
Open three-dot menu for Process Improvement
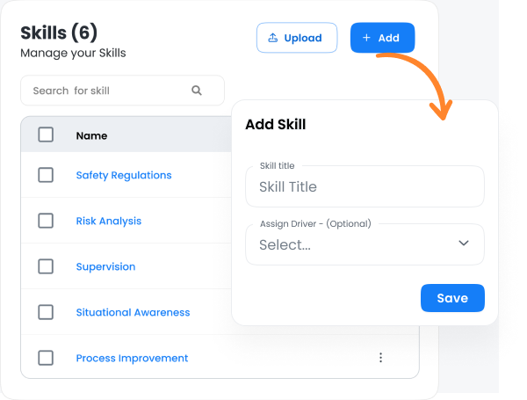point(380,358)
